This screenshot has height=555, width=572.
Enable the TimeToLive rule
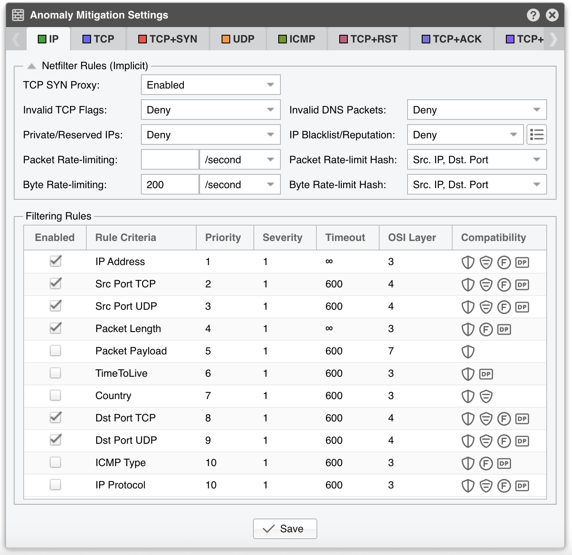(x=55, y=373)
